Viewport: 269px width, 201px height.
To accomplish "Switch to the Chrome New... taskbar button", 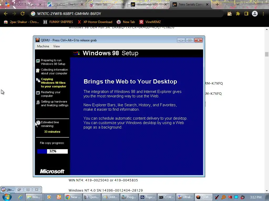I will (x=73, y=197).
